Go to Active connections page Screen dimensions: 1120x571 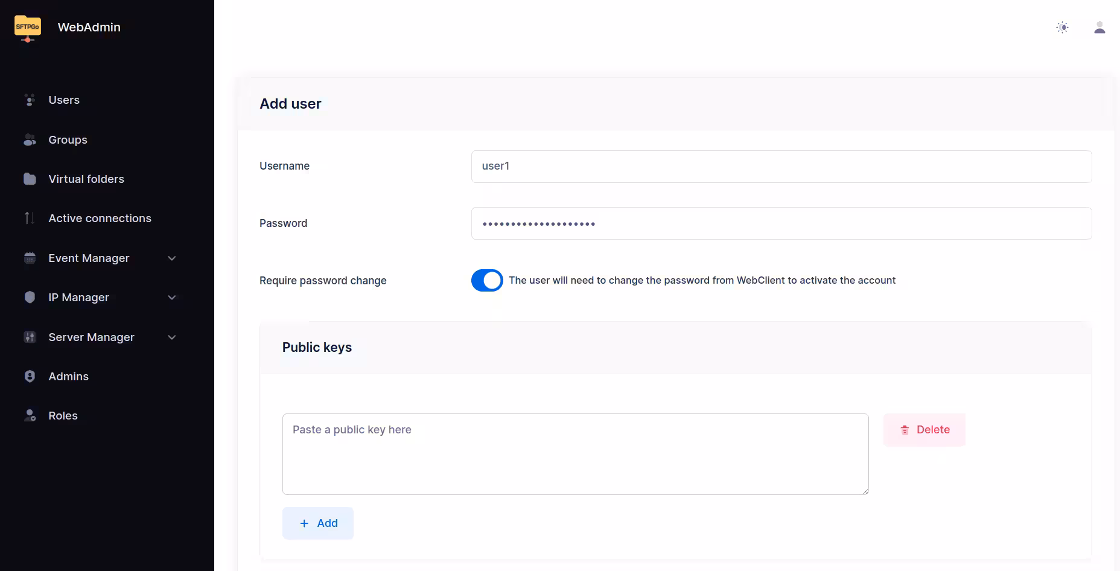tap(100, 219)
